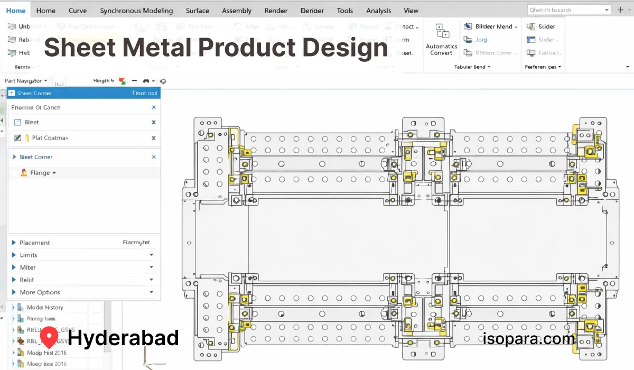
Task: Open the Part Navigator dropdown
Action: click(x=46, y=81)
